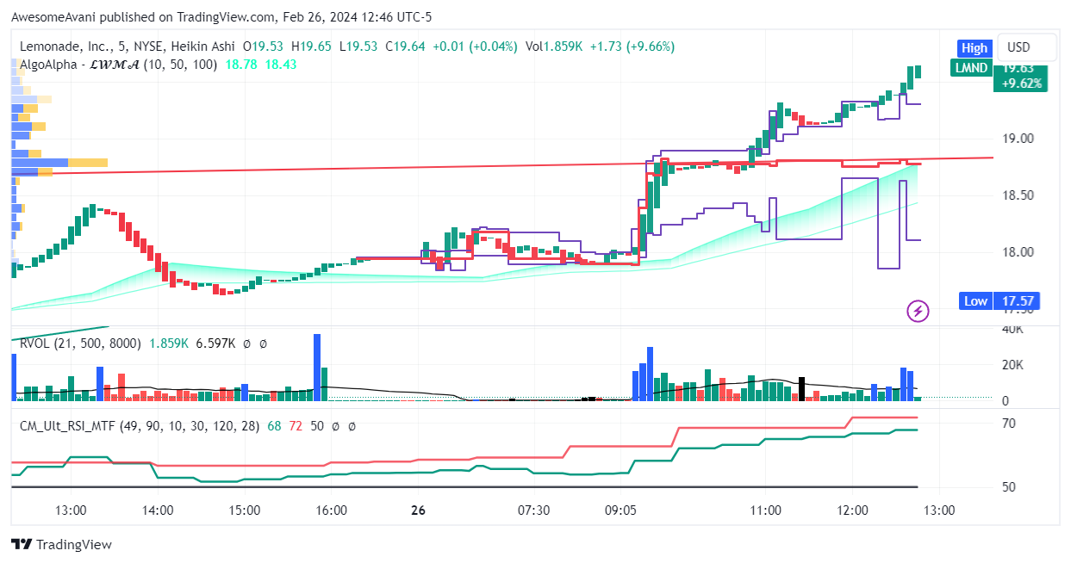Click the Vol 1.859K readout

click(x=553, y=46)
